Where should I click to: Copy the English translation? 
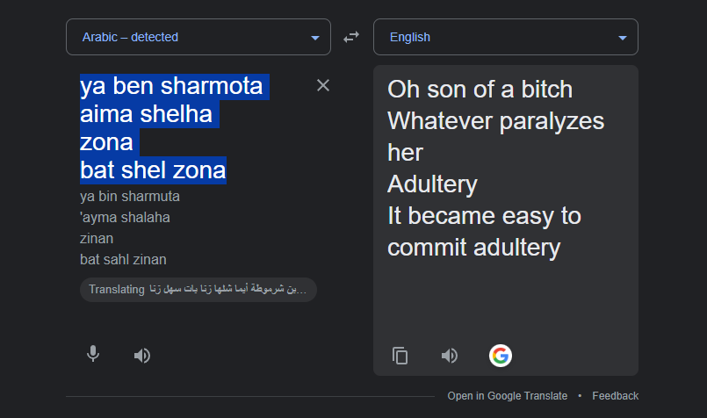400,356
